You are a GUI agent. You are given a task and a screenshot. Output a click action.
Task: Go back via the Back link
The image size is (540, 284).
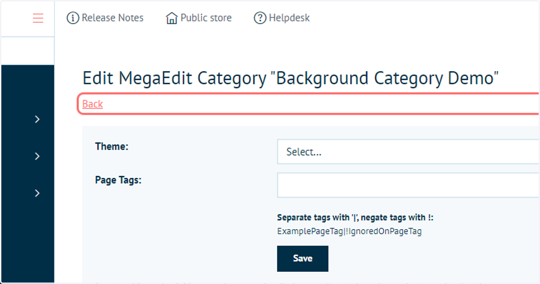[x=93, y=104]
